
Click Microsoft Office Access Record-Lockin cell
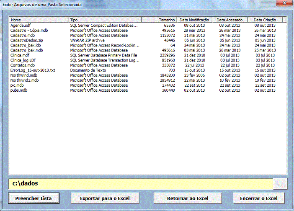tap(105, 45)
